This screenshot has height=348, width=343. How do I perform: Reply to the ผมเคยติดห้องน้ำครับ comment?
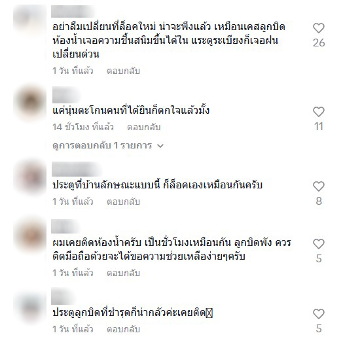[123, 273]
